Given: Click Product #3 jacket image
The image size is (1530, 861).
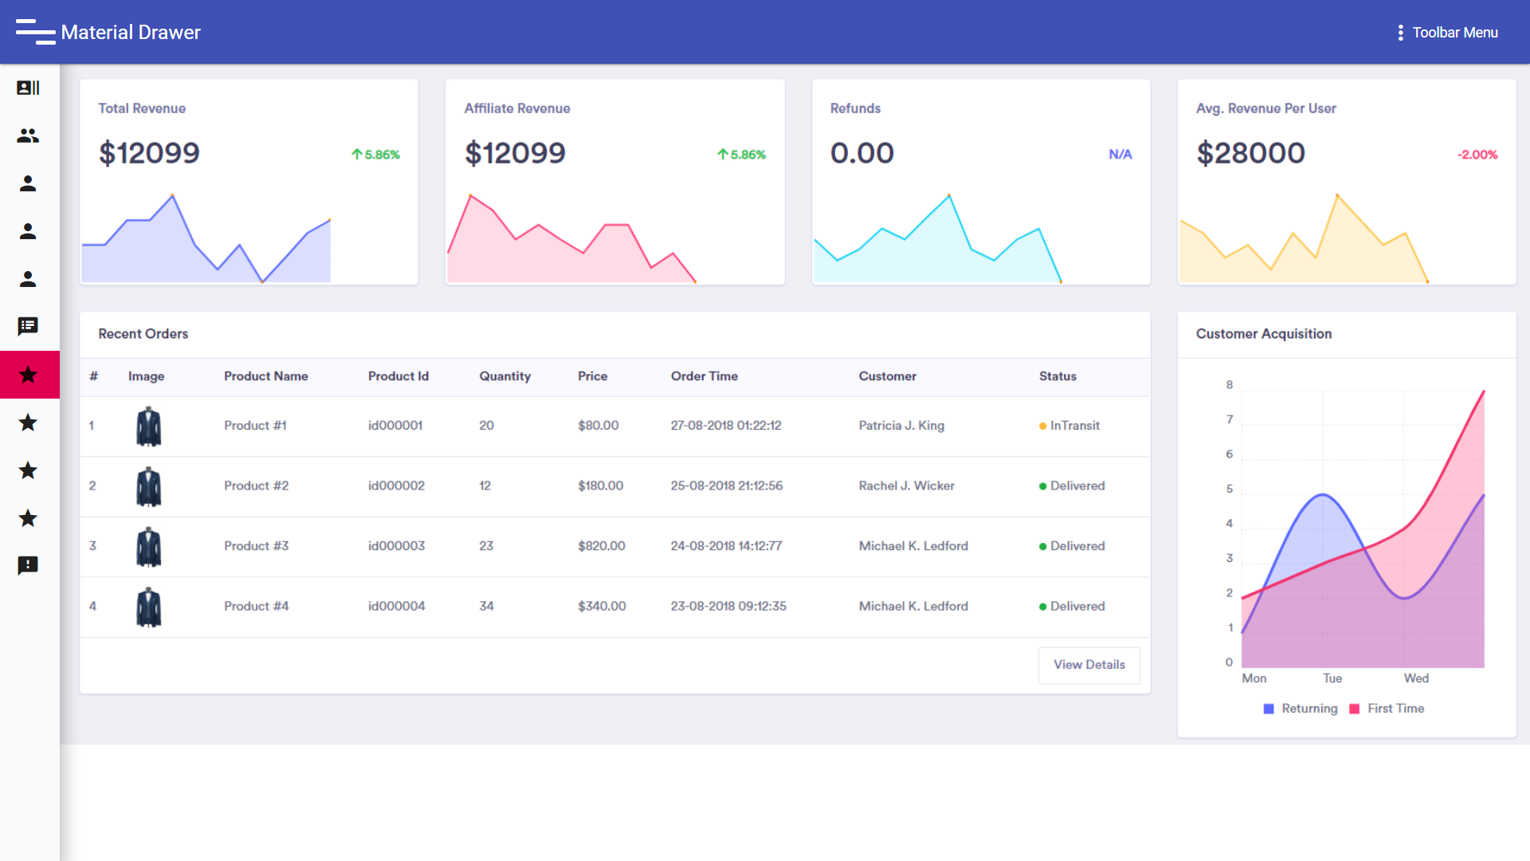Looking at the screenshot, I should 149,547.
